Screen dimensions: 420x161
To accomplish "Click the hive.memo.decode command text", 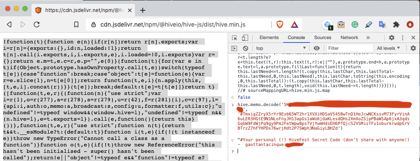I will 258,104.
